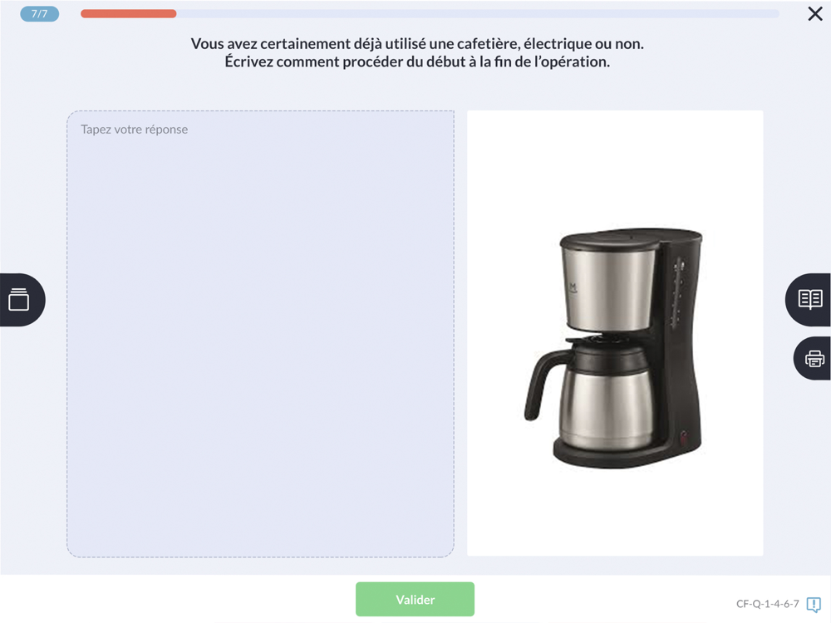Click the steel filter basket in the photo

click(609, 289)
